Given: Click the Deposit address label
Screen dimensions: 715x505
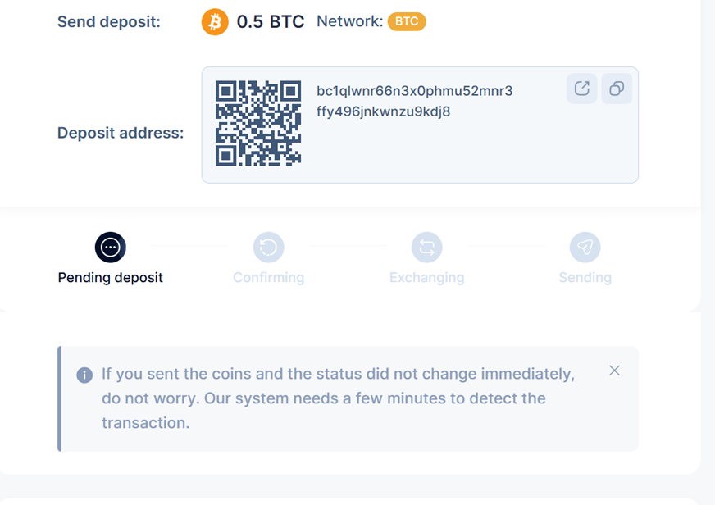Looking at the screenshot, I should click(x=121, y=133).
